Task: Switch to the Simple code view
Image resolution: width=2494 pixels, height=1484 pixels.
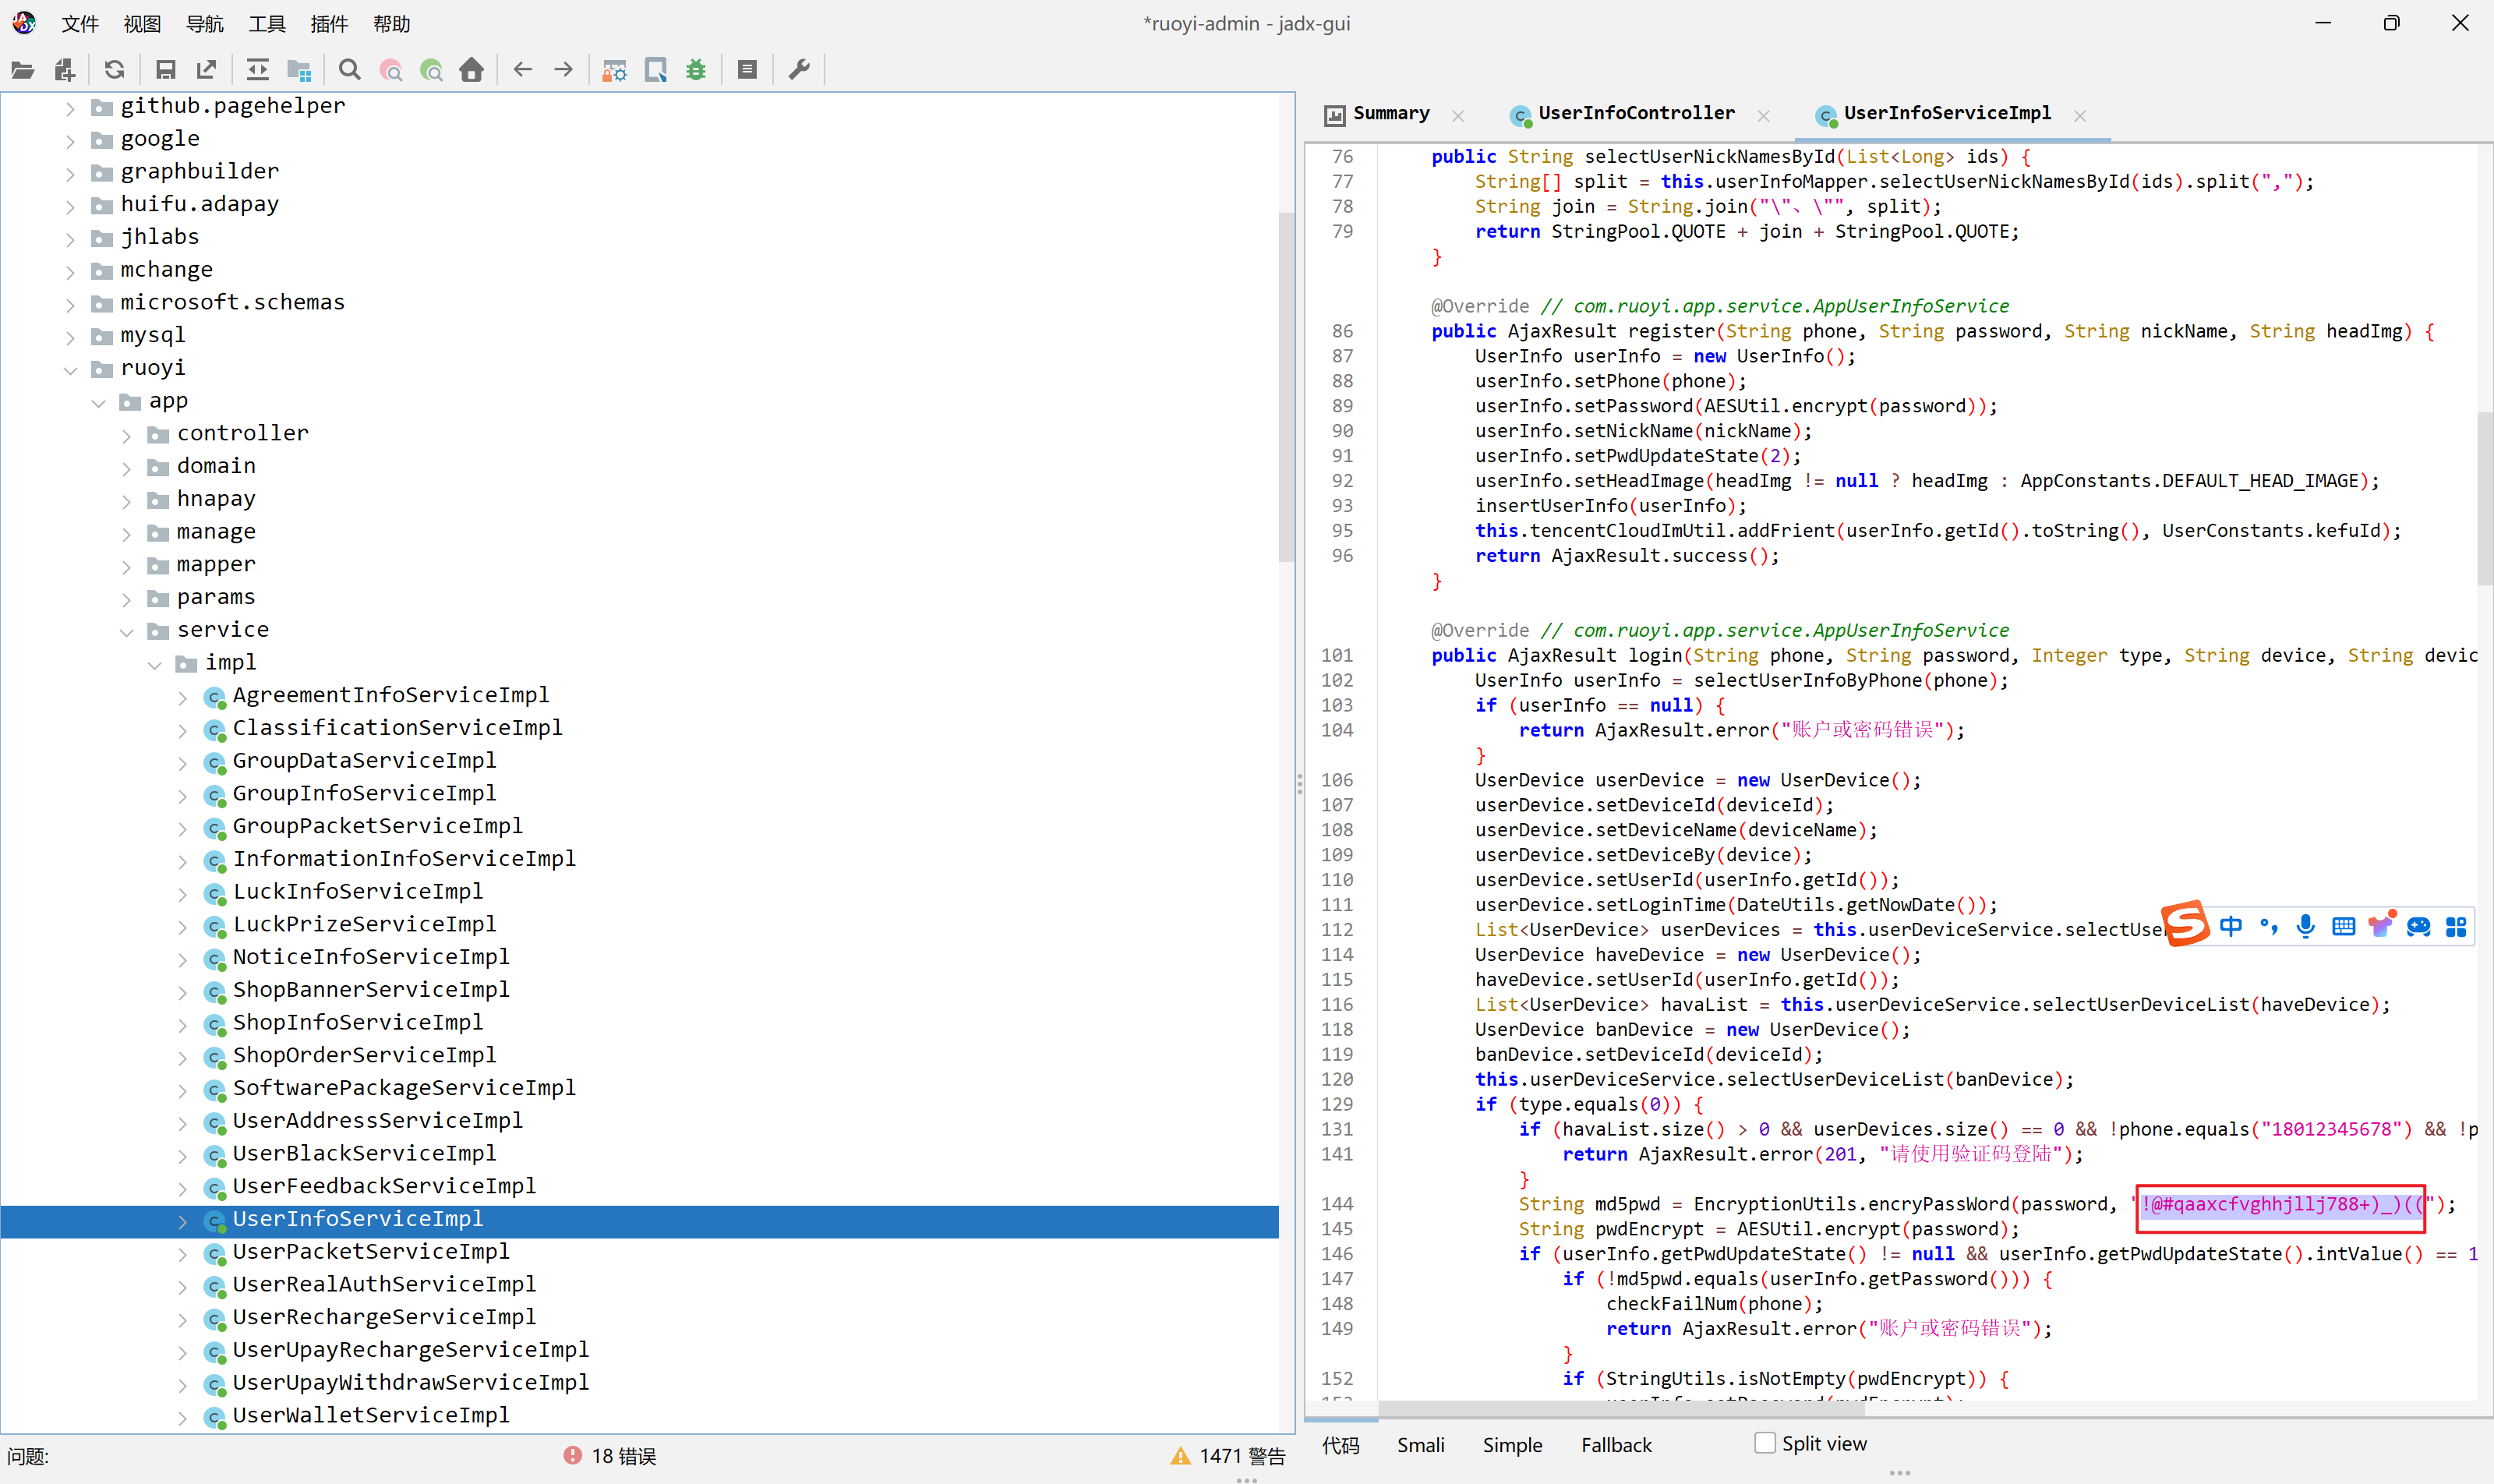Action: click(x=1512, y=1445)
